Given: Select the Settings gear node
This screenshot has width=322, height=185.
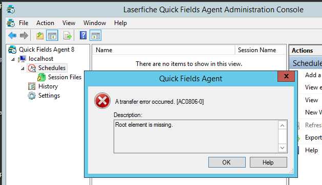Looking at the screenshot, I should tap(49, 96).
